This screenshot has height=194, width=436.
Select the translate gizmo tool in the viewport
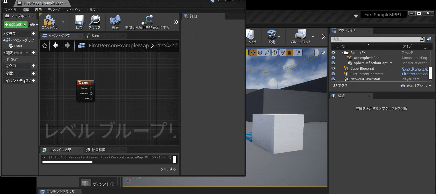[x=253, y=53]
